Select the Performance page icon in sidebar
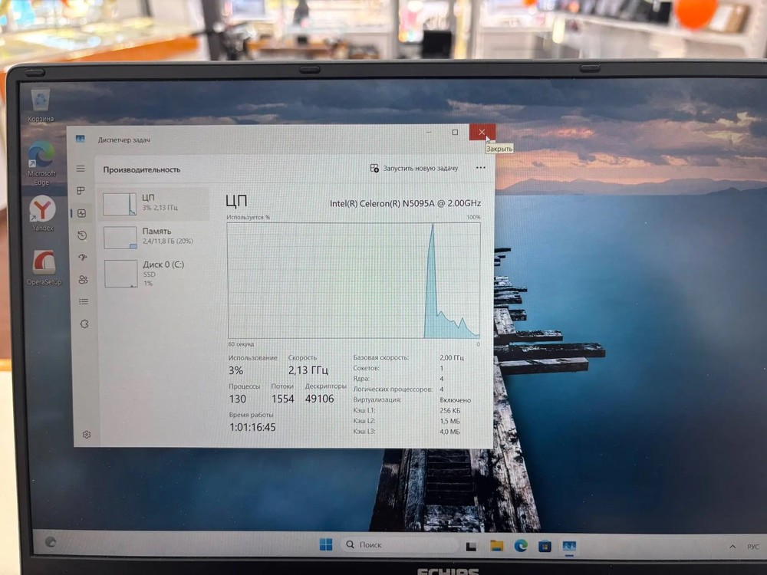This screenshot has height=575, width=767. 82,213
